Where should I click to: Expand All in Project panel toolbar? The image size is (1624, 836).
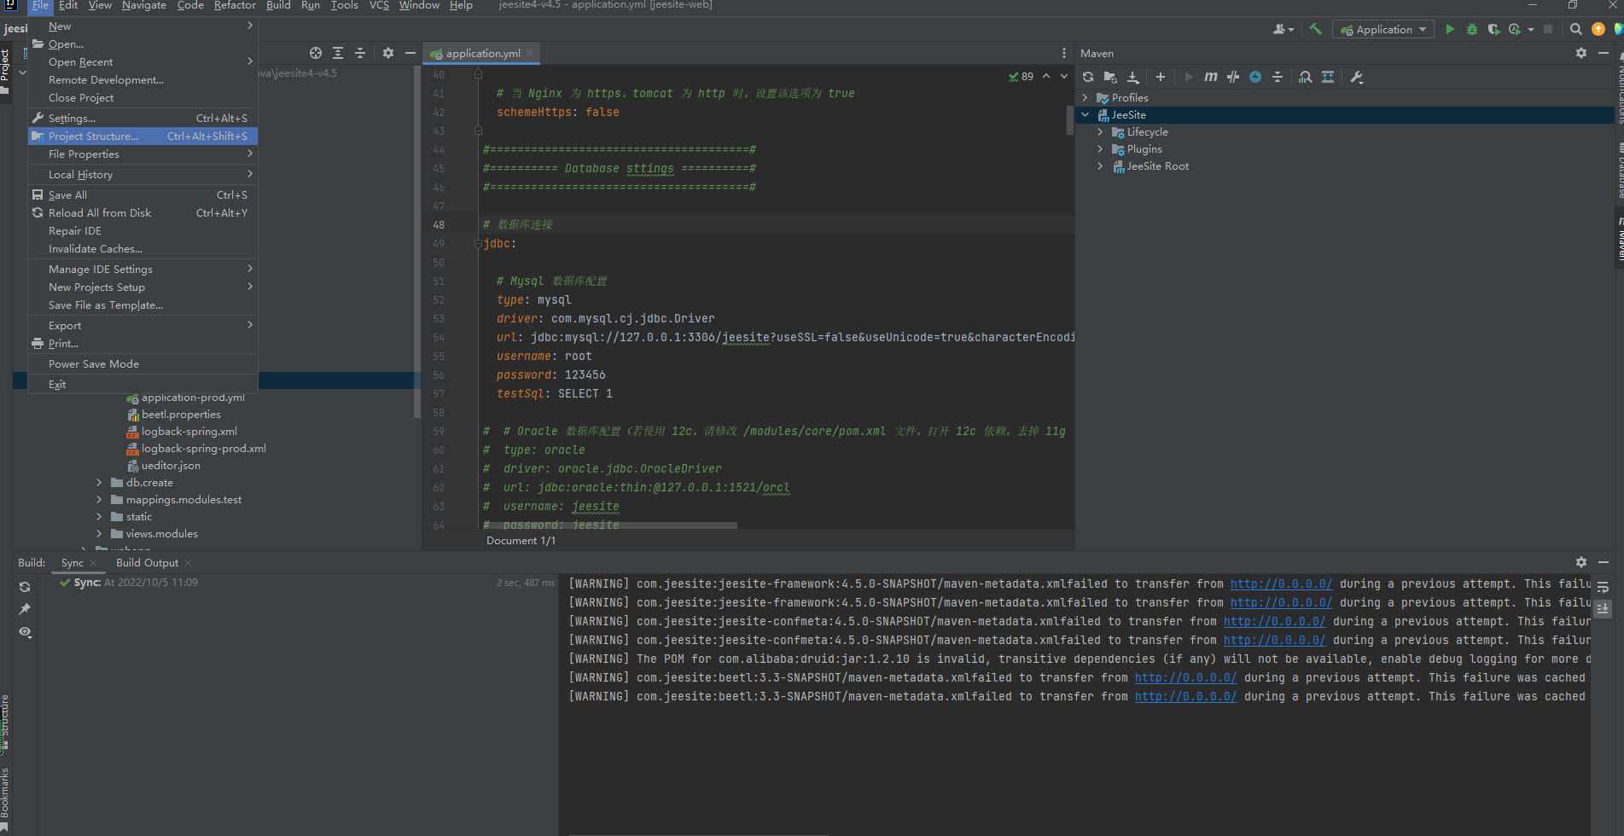[x=338, y=53]
